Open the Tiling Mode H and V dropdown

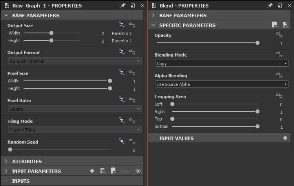[75, 130]
